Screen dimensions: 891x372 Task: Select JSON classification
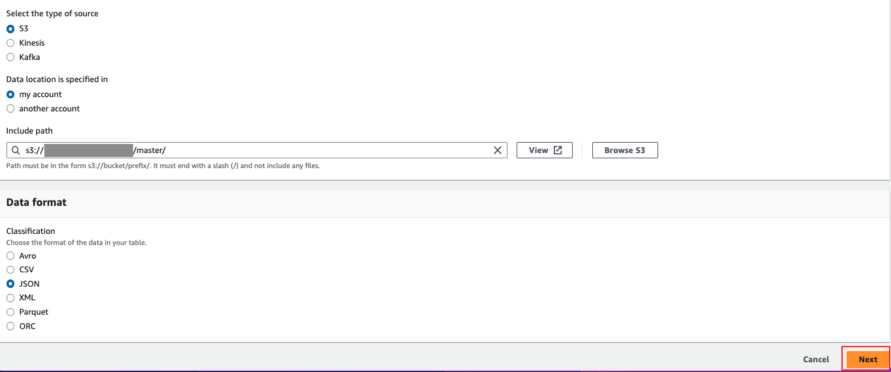coord(10,284)
